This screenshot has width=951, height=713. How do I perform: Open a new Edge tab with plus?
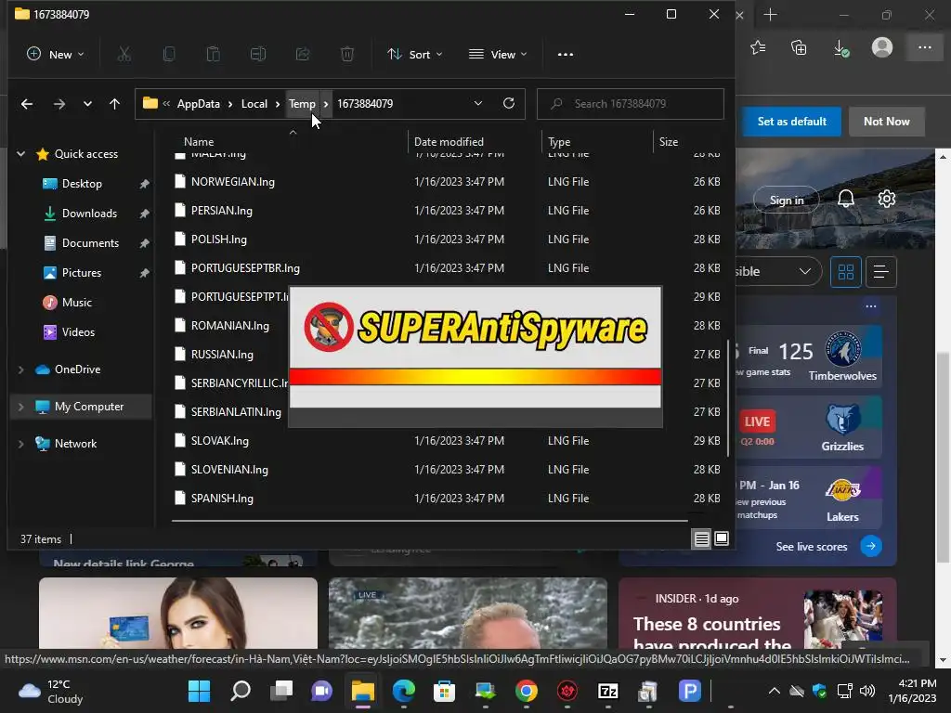click(770, 15)
